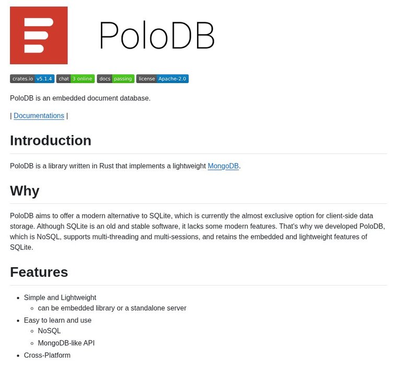The width and height of the screenshot is (394, 366).
Task: Open the docs passing badge
Action: tap(115, 79)
